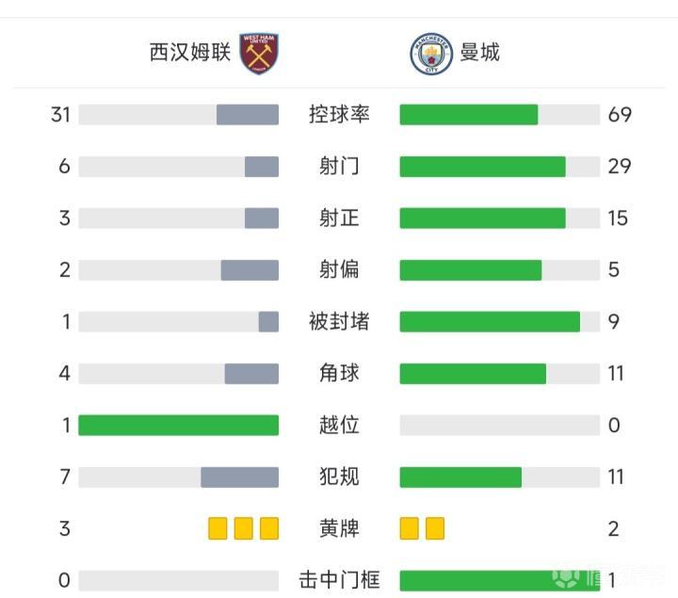This screenshot has height=598, width=678.
Task: Click Manchester City's right yellow card icon
Action: pos(434,528)
